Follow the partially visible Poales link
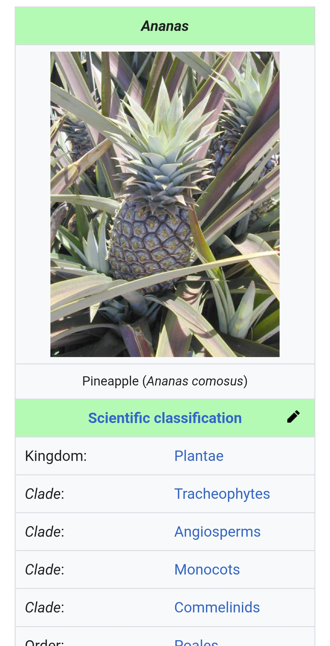This screenshot has width=330, height=646. (196, 642)
